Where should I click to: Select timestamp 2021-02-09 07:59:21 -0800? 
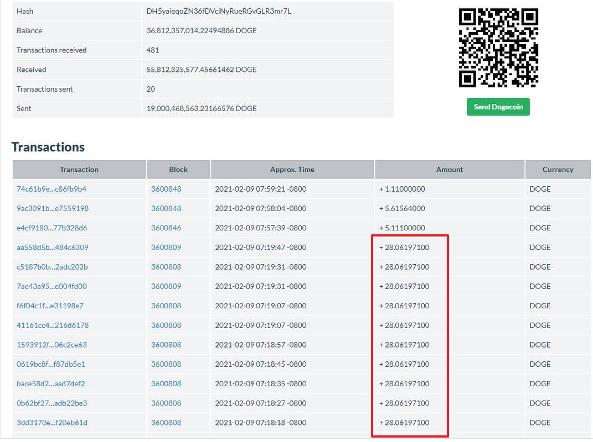261,189
